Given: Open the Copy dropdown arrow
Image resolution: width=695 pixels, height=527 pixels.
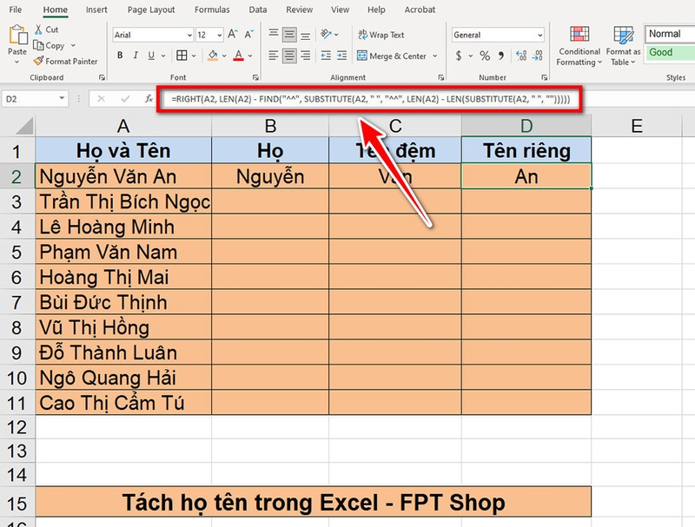Looking at the screenshot, I should pyautogui.click(x=73, y=45).
